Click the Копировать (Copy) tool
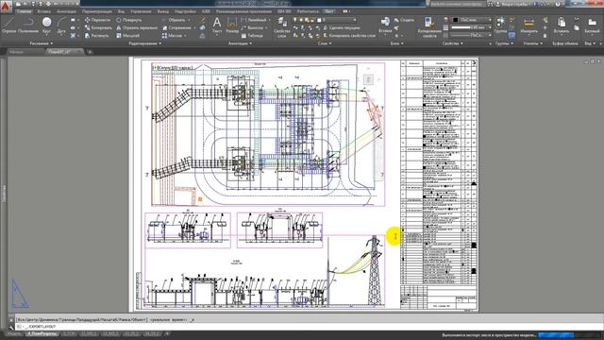Image resolution: width=604 pixels, height=340 pixels. coord(98,27)
